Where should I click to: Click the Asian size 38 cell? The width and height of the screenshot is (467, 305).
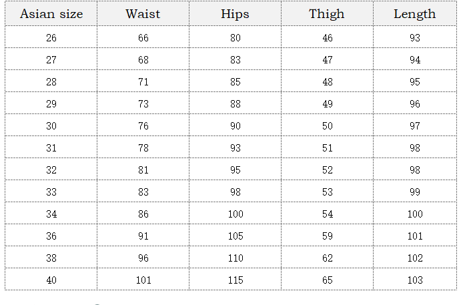tap(51, 258)
